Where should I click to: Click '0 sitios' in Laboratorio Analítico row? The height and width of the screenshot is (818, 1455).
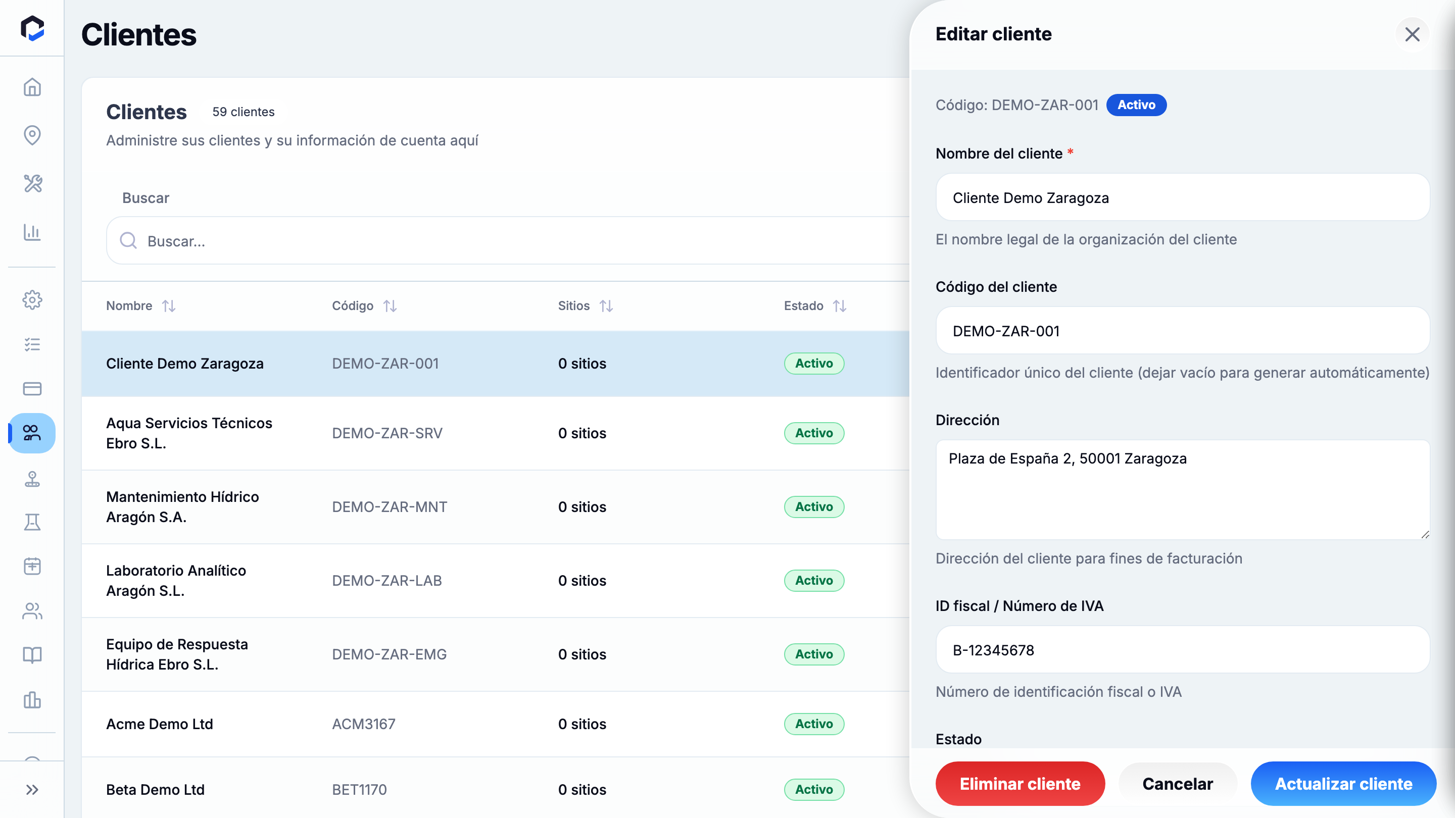click(x=582, y=580)
